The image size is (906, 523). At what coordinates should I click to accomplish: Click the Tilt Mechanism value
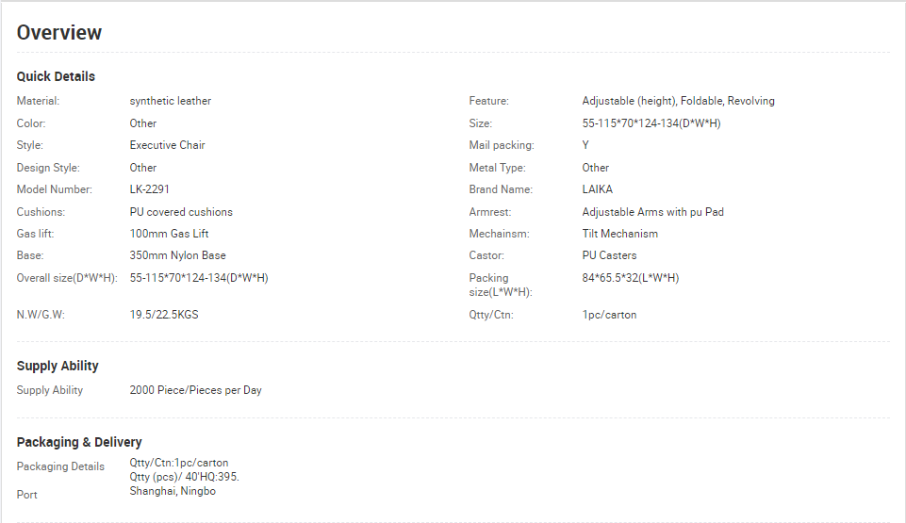tap(619, 234)
